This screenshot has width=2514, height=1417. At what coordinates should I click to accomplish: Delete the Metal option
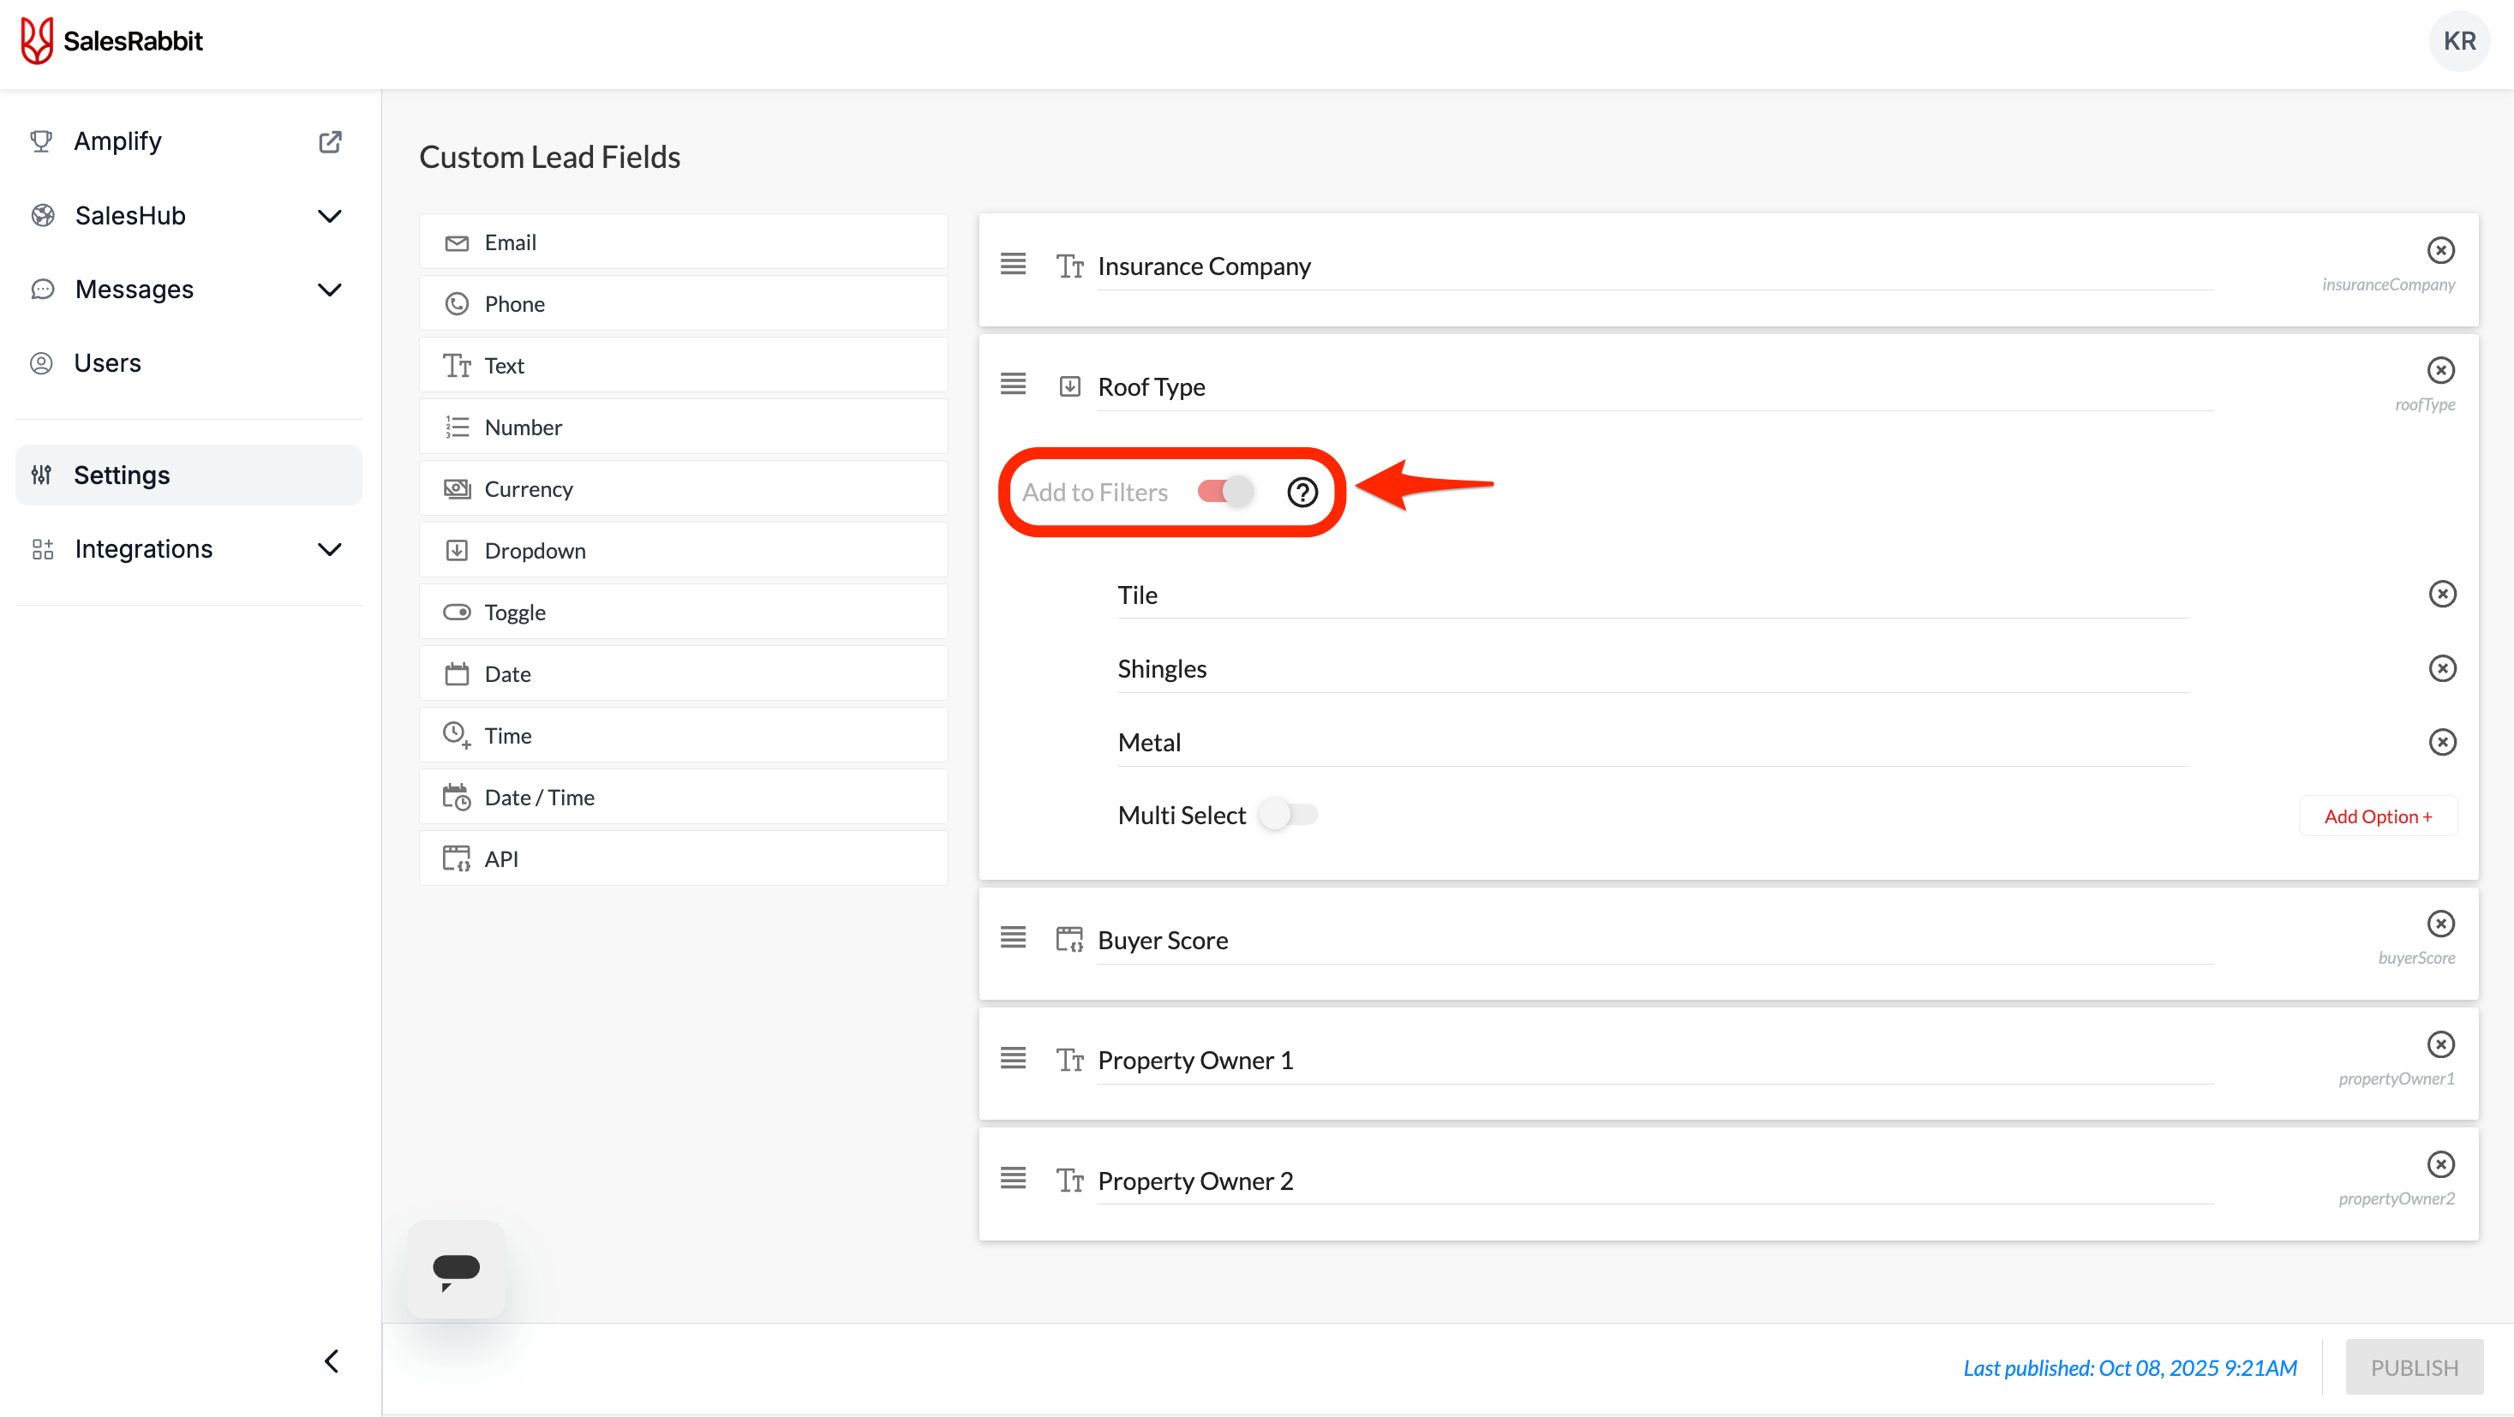(x=2442, y=743)
